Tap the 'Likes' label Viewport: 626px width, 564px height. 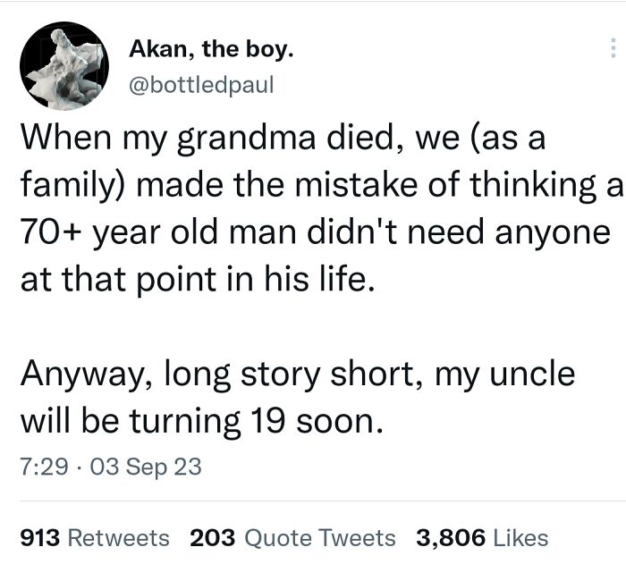pos(520,537)
